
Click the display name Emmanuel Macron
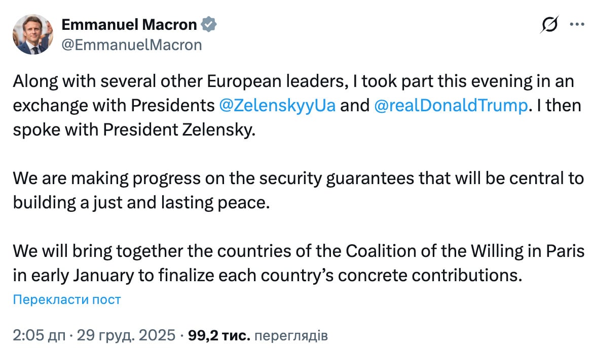tap(129, 24)
